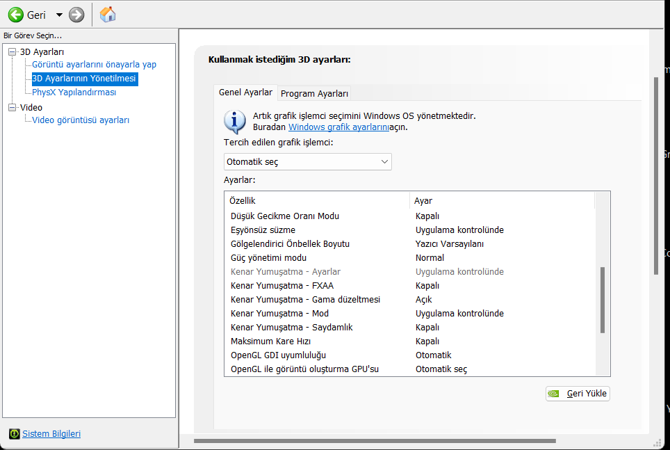Switch to the Genel Ayarlar tab
The image size is (670, 450).
point(245,93)
